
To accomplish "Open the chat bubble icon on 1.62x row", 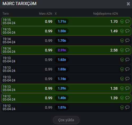I will 127,59.
